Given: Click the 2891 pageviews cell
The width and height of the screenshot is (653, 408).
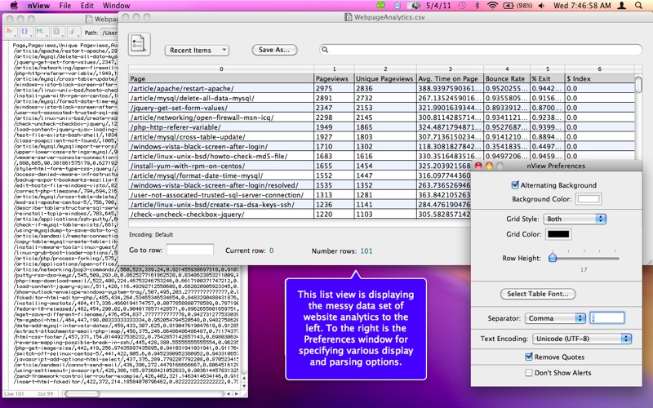Looking at the screenshot, I should point(334,98).
